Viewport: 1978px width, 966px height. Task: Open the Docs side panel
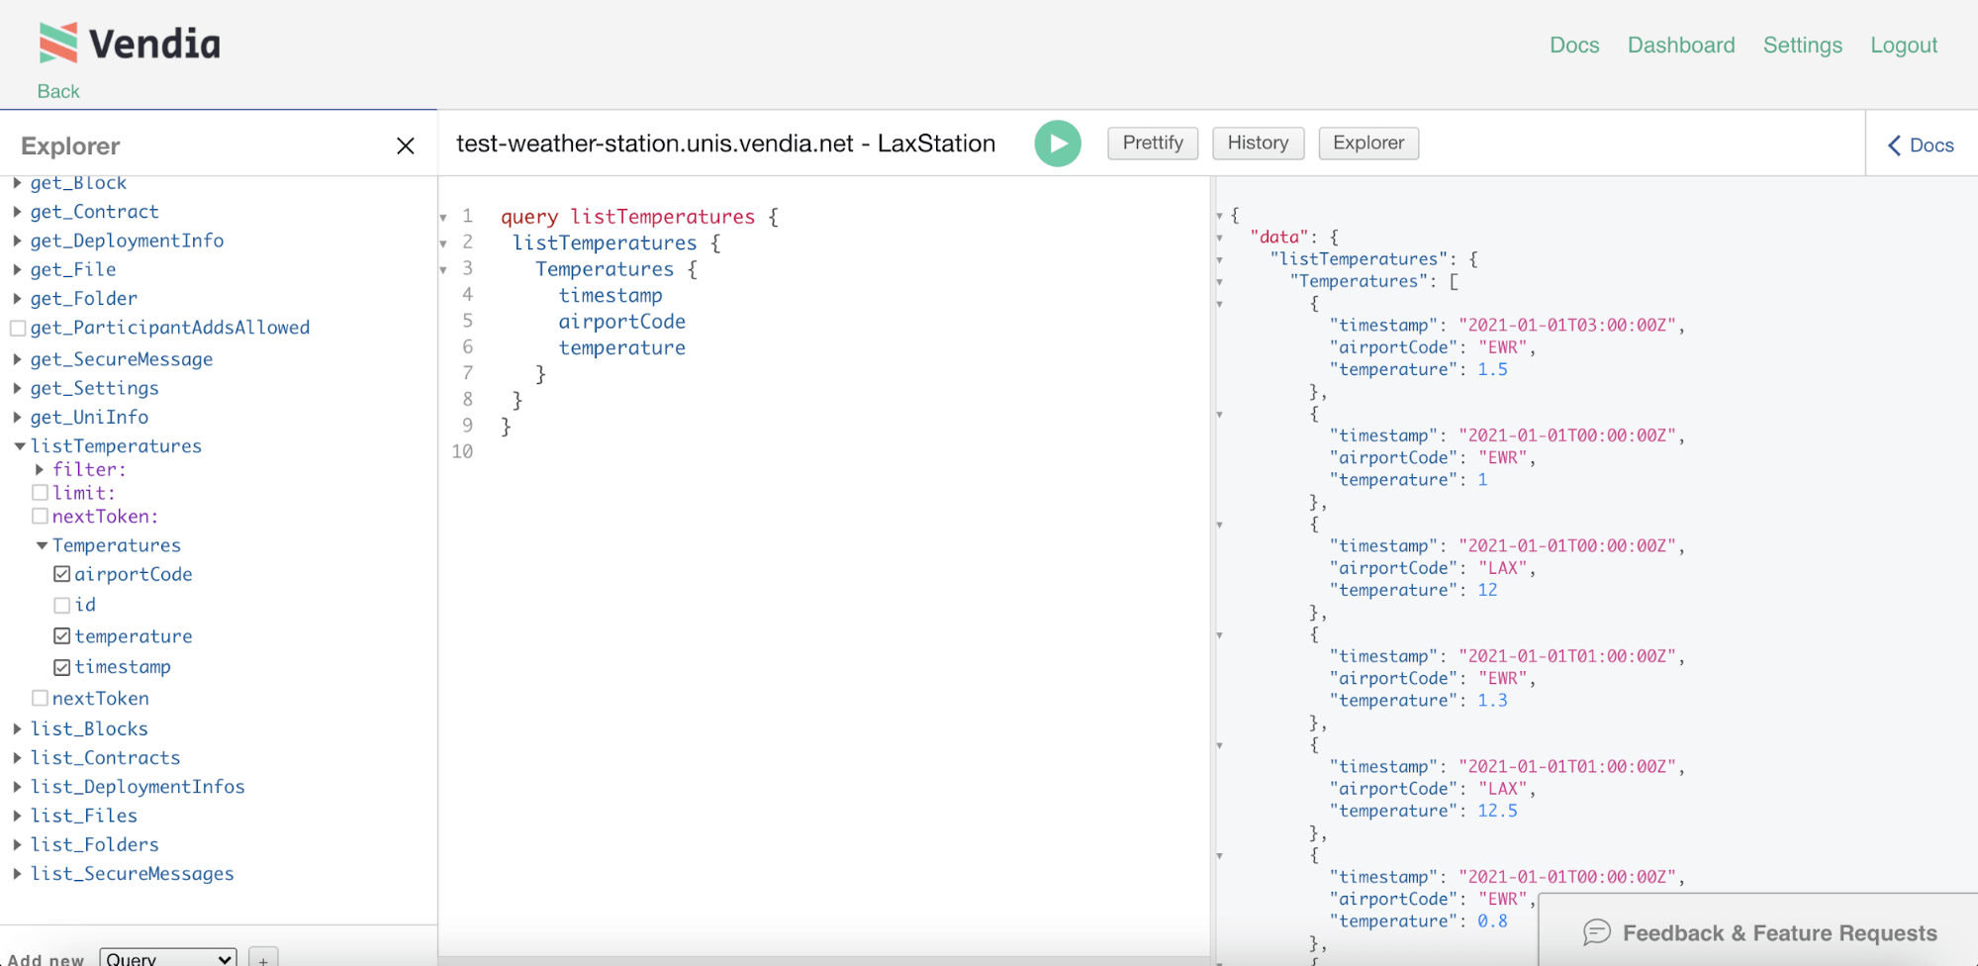click(1921, 145)
